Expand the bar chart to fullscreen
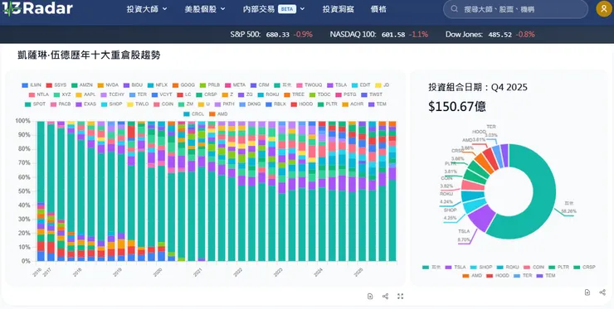Image resolution: width=614 pixels, height=309 pixels. pos(400,296)
